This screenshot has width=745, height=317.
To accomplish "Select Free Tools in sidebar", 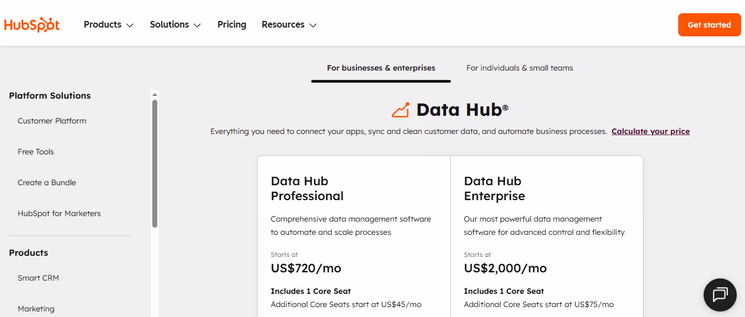I will coord(36,152).
